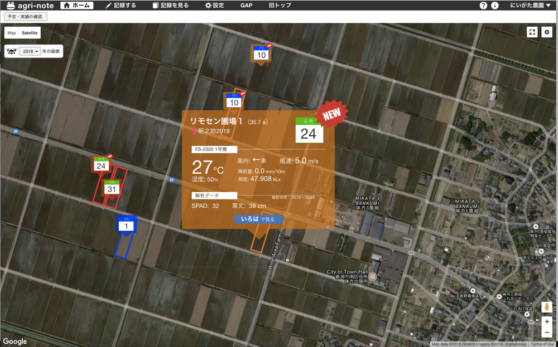
Task: Switch to Map view
Action: pos(11,33)
